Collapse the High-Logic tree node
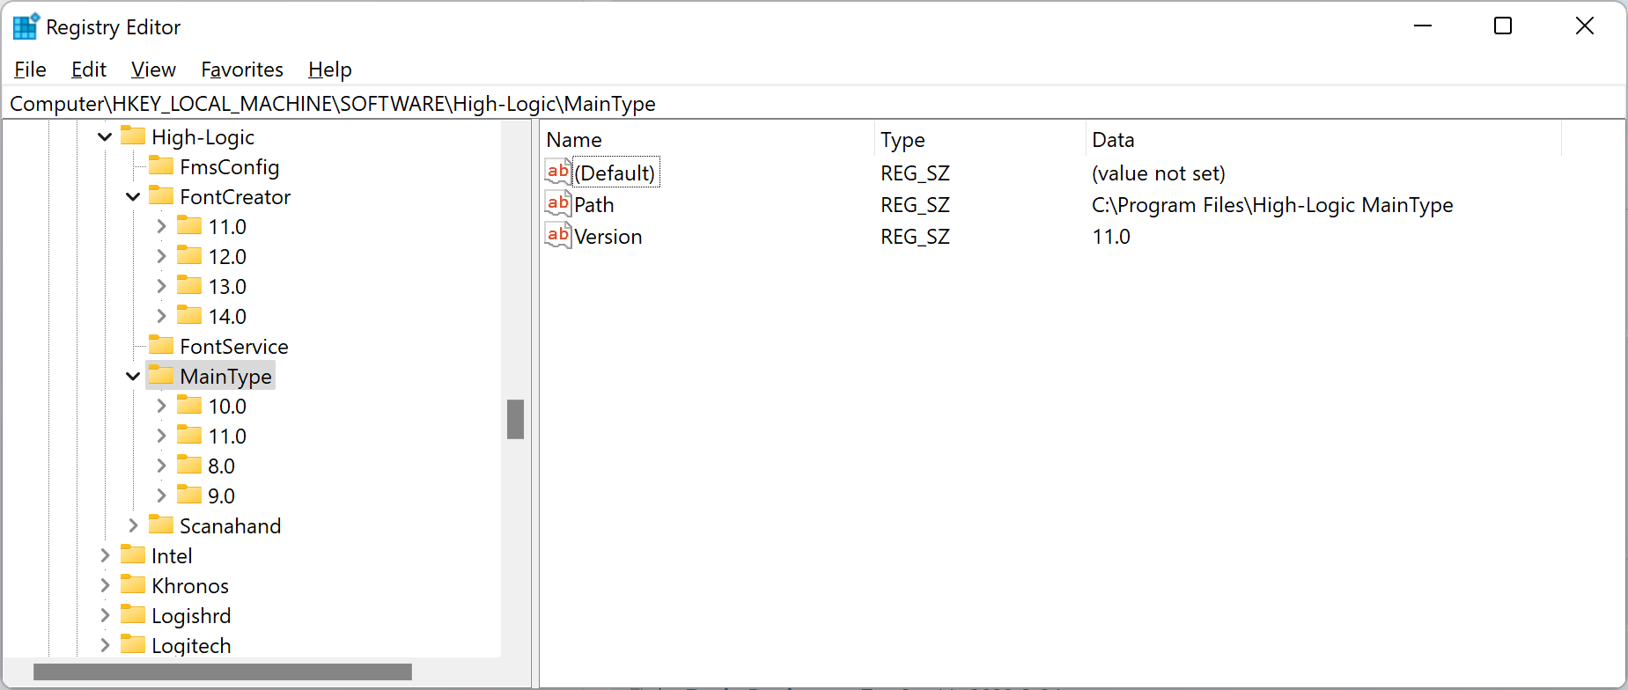The height and width of the screenshot is (690, 1628). pyautogui.click(x=105, y=137)
